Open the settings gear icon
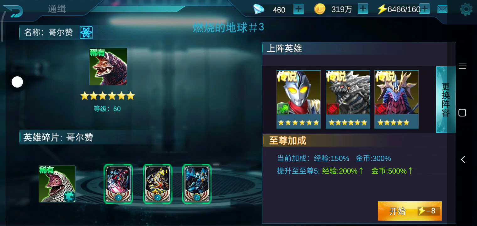Viewport: 477px width, 226px height. 466,9
